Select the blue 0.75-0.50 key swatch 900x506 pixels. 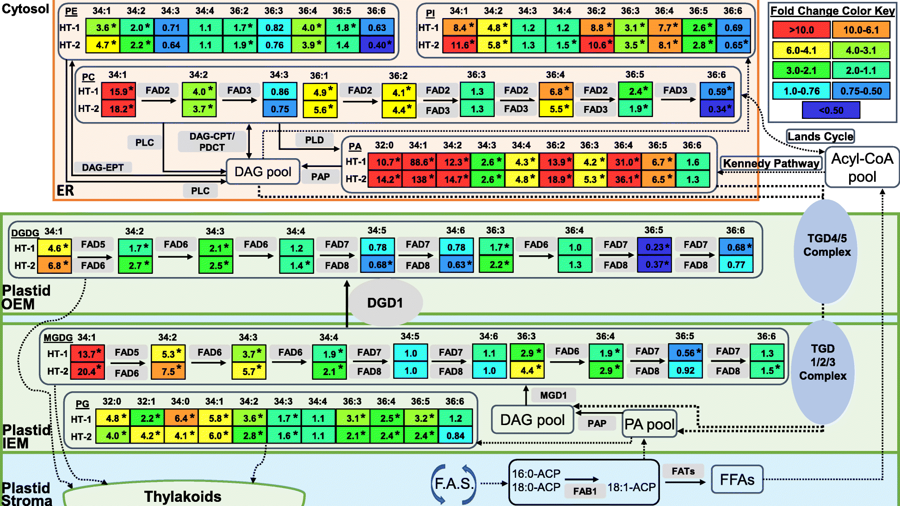click(x=861, y=91)
